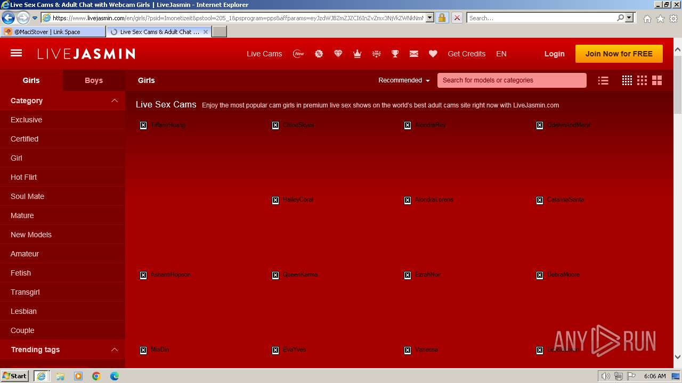Open the EN language selector
Screen dimensions: 682x383
(x=501, y=54)
